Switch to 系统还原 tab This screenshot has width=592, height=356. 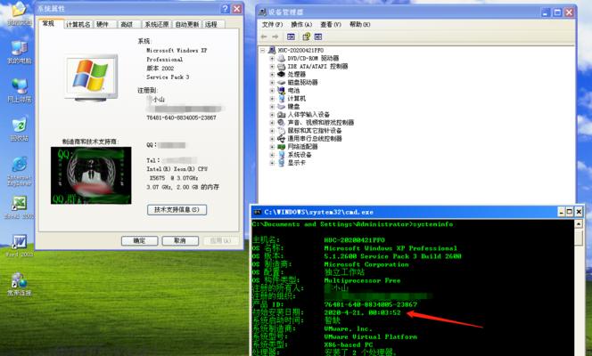[x=157, y=25]
